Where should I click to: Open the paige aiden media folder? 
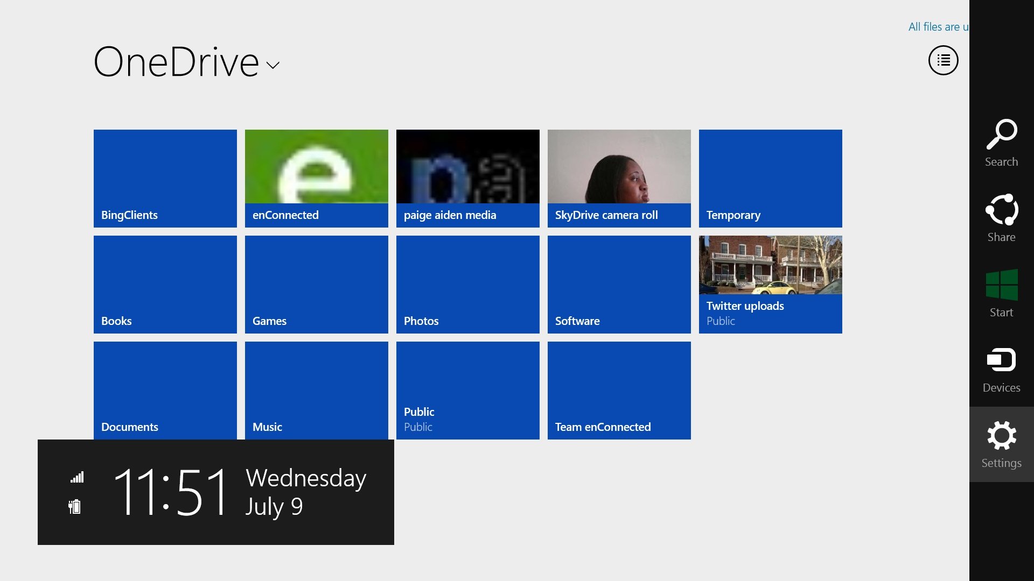[x=468, y=179]
